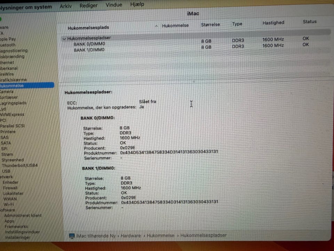
Task: Select Fiberkanal in the sidebar
Action: [9, 68]
